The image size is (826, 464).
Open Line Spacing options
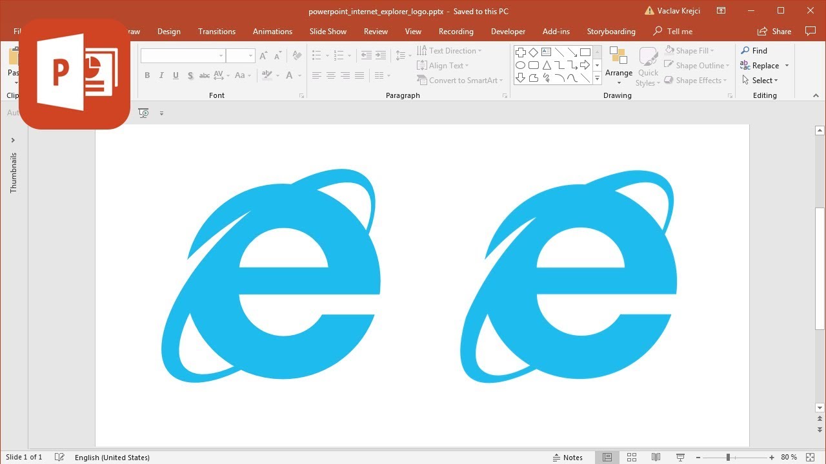[x=403, y=56]
